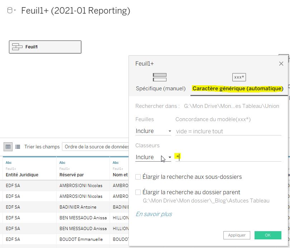Image resolution: width=290 pixels, height=248 pixels.
Task: Close the Feuil1+ union dialog
Action: [281, 64]
